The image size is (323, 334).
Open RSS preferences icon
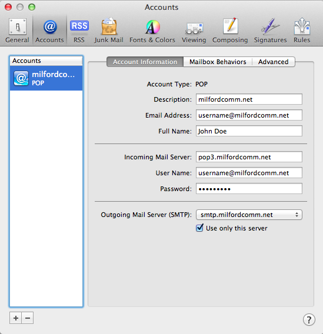[x=79, y=26]
